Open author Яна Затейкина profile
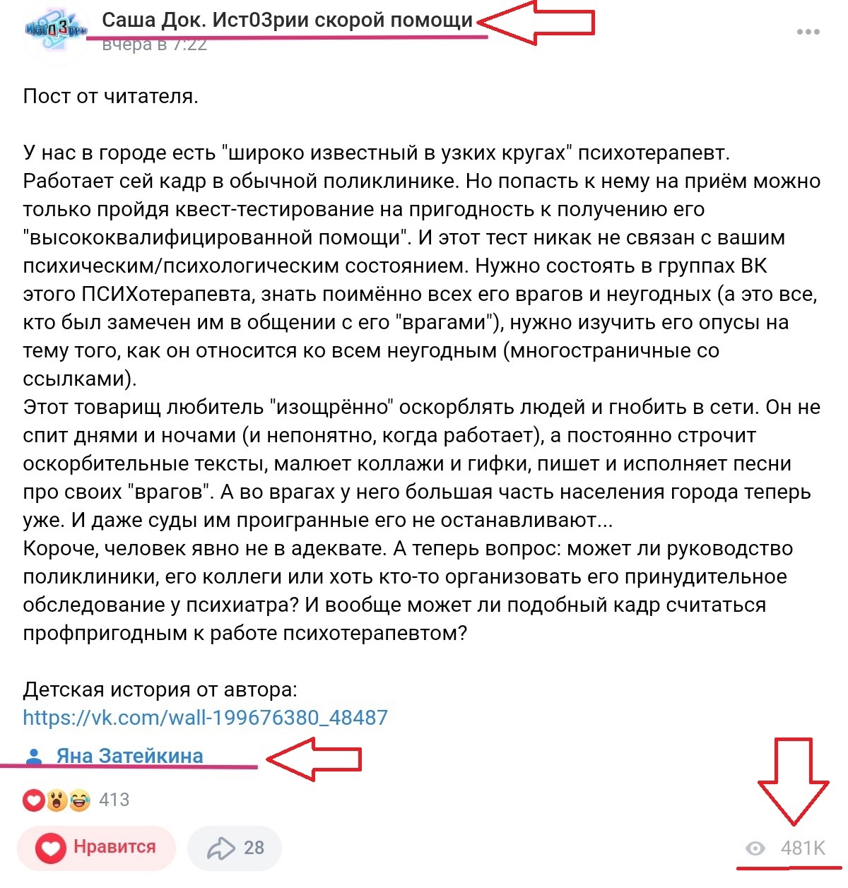The image size is (848, 888). click(x=129, y=756)
